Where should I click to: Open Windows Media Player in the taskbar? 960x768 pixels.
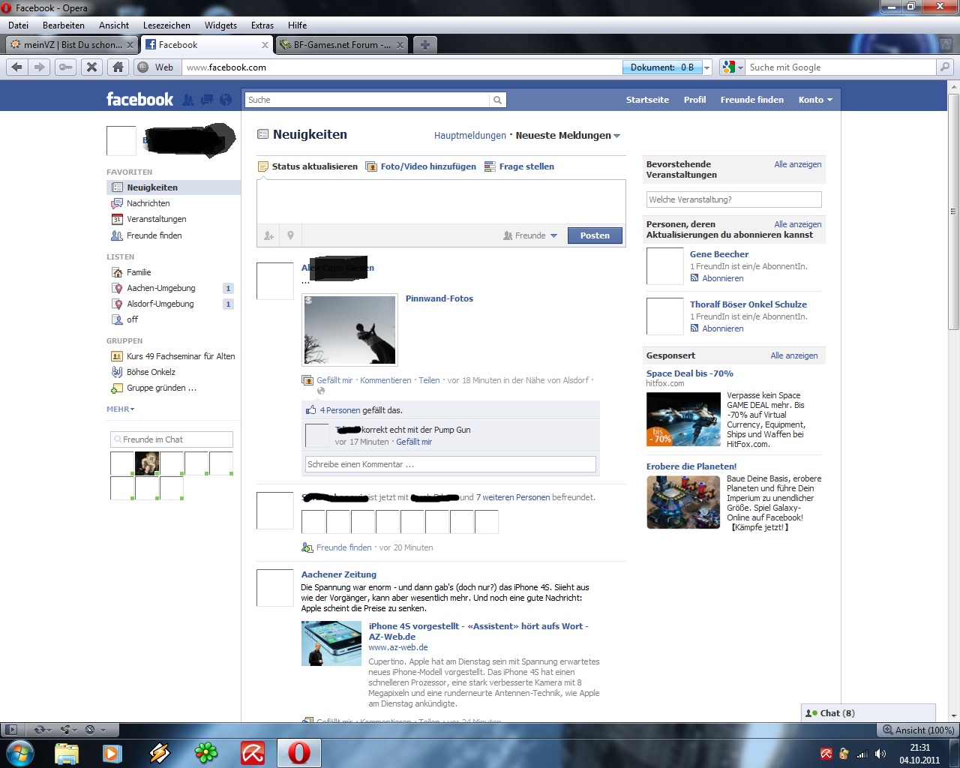pos(112,752)
